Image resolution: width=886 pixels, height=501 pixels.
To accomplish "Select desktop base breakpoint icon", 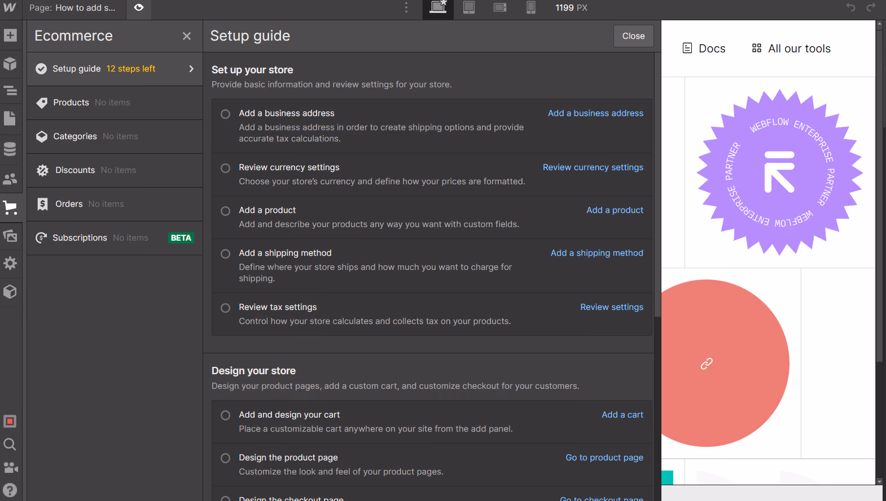I will (438, 7).
